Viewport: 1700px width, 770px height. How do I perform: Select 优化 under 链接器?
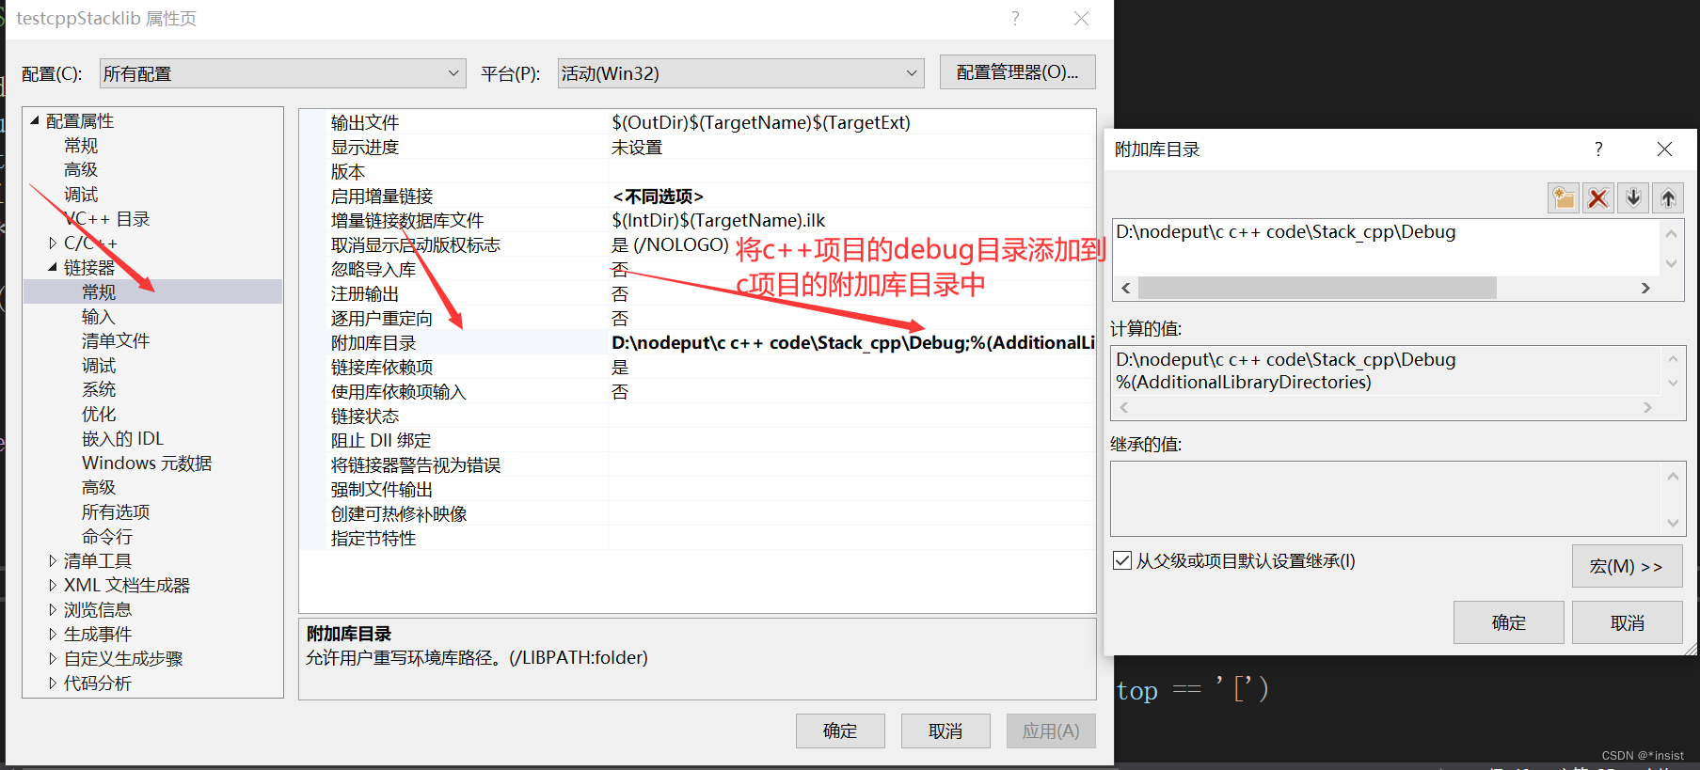[x=98, y=415]
